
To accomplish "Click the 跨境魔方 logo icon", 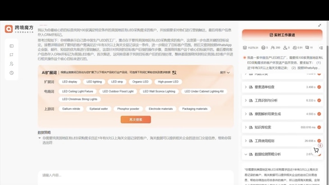I will [x=9, y=29].
